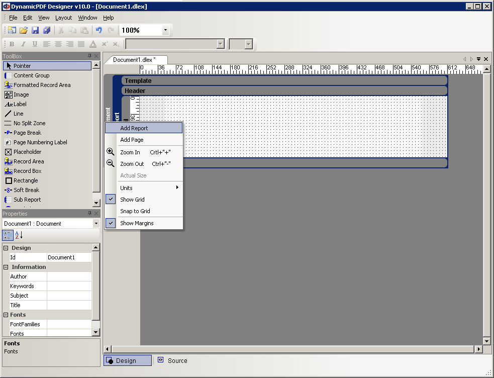Click the Header section bar
494x378 pixels.
click(284, 90)
